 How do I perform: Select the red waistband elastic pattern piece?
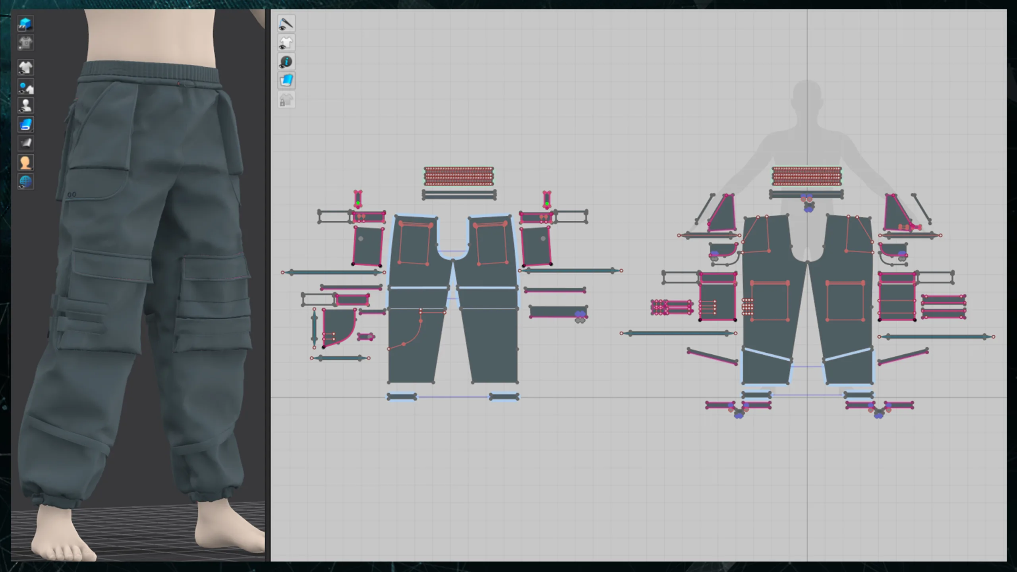[458, 176]
